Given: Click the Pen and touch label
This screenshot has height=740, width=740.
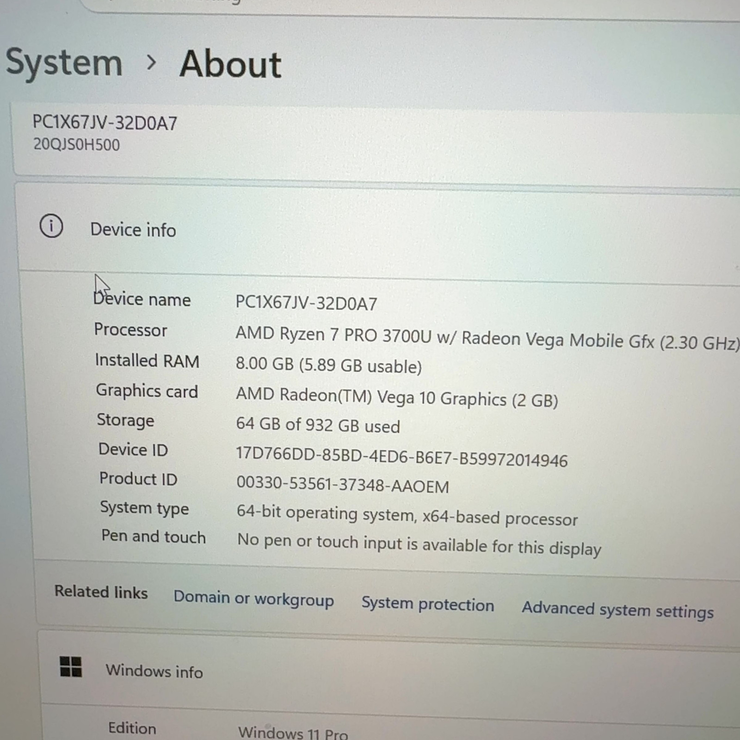Looking at the screenshot, I should coord(154,536).
